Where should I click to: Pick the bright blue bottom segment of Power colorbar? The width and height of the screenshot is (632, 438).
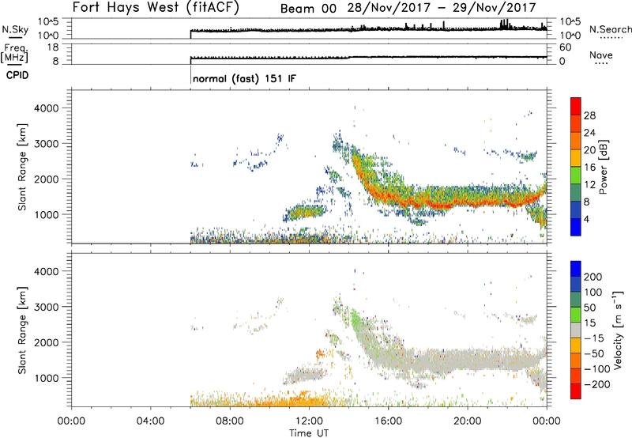(576, 228)
